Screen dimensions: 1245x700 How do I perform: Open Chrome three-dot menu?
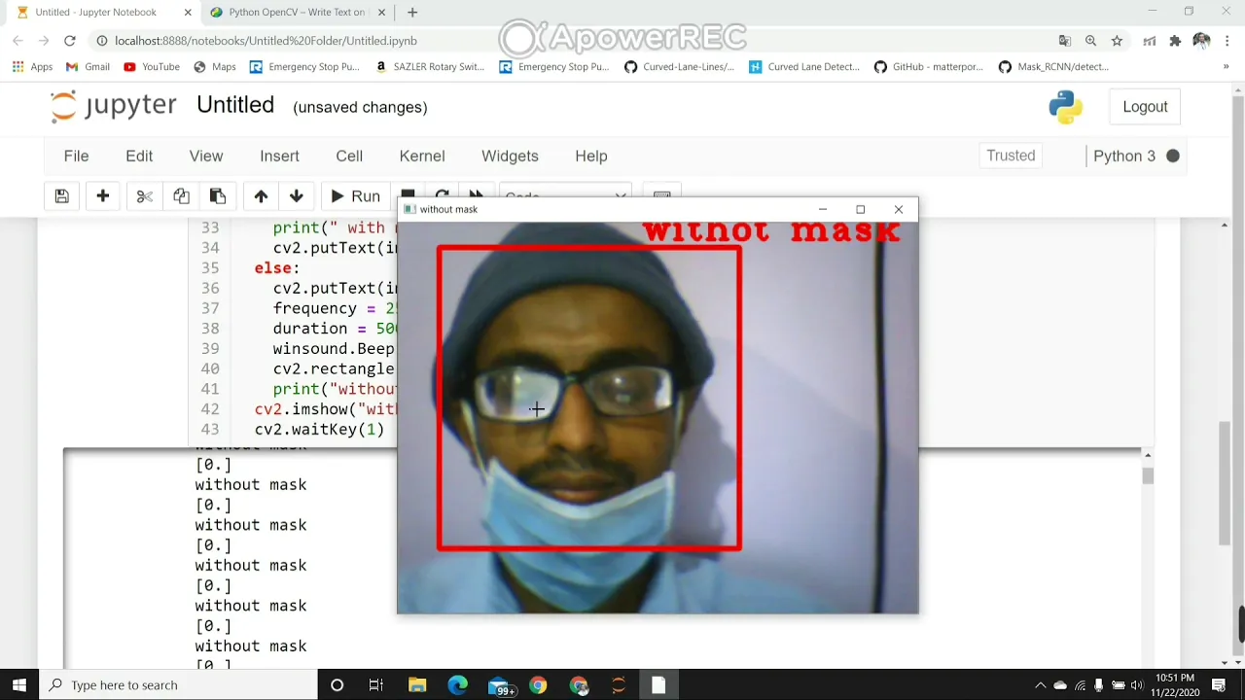[1227, 41]
